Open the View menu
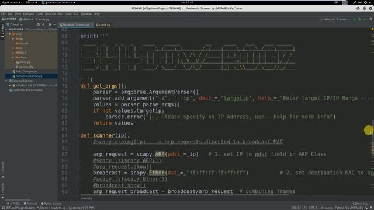Screen dimensions: 374x210 point(18,14)
